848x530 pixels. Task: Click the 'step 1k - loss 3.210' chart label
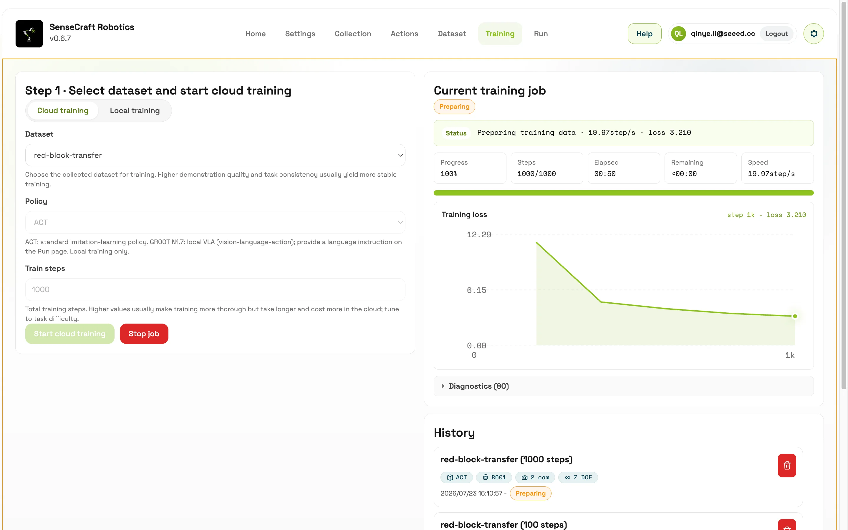[x=766, y=215]
